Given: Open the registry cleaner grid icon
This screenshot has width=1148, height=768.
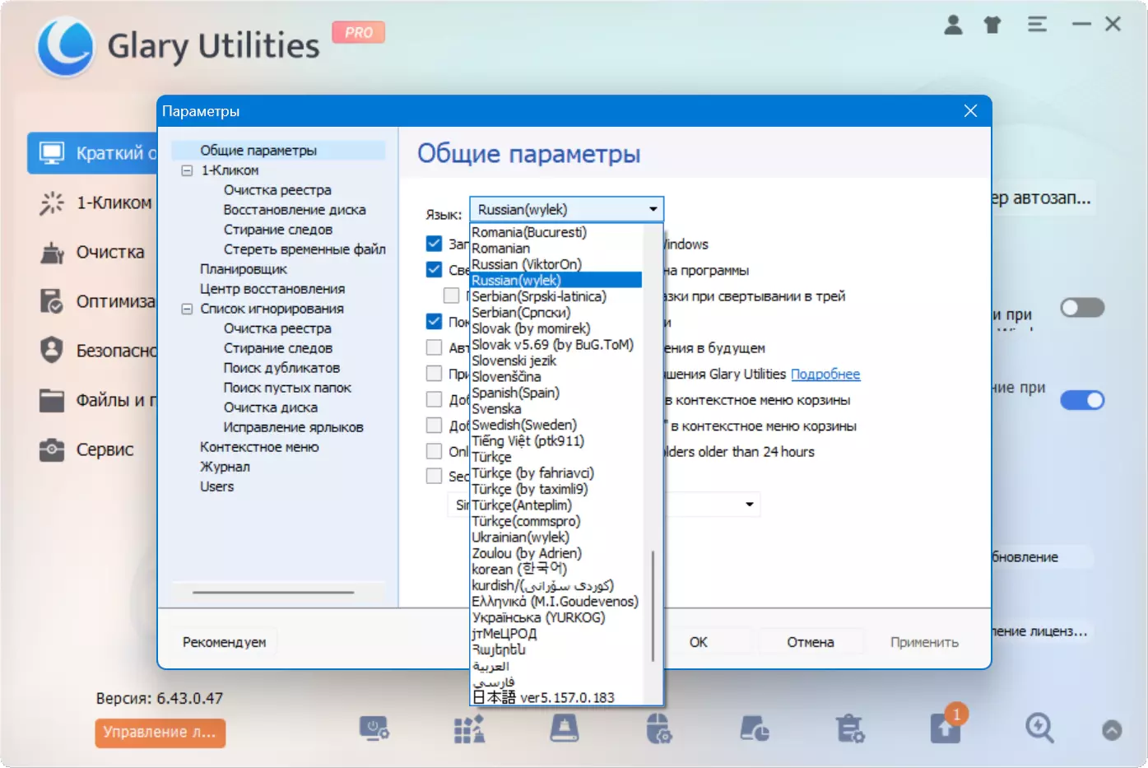Looking at the screenshot, I should (469, 728).
